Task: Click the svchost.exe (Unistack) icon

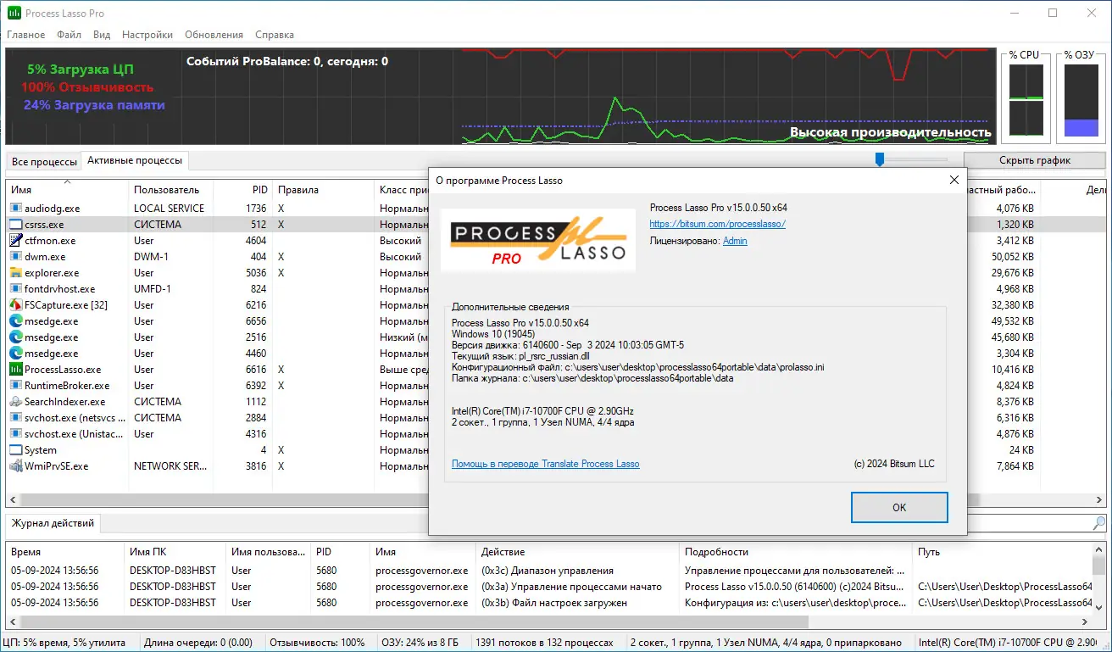Action: 16,434
